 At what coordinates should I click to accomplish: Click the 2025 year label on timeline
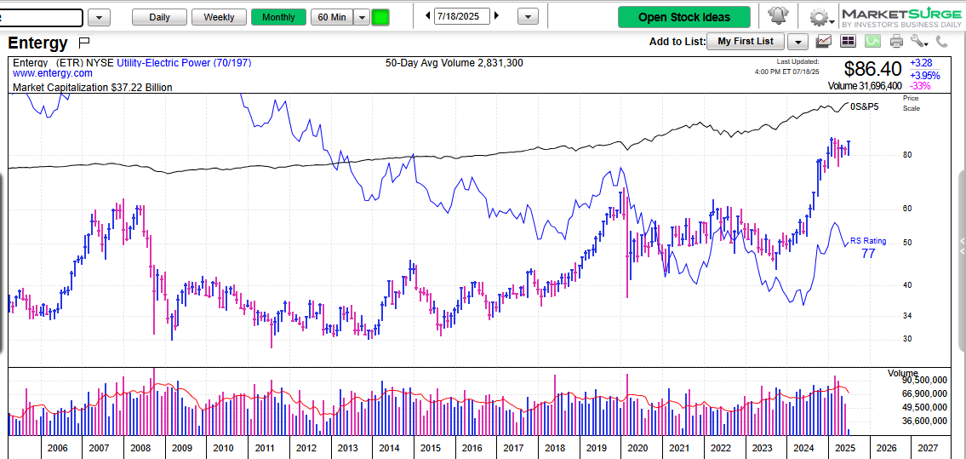click(844, 448)
